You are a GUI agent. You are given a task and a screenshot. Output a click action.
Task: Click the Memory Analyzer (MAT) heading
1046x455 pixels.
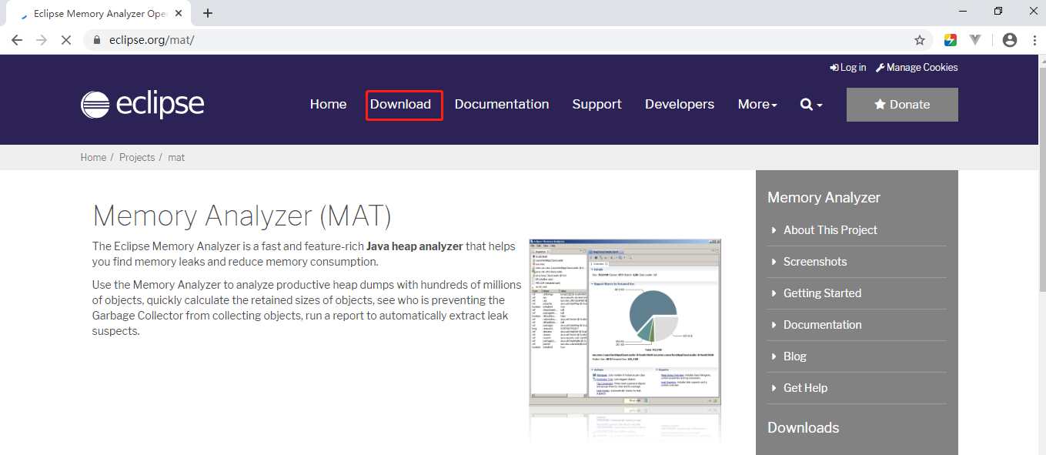click(242, 216)
